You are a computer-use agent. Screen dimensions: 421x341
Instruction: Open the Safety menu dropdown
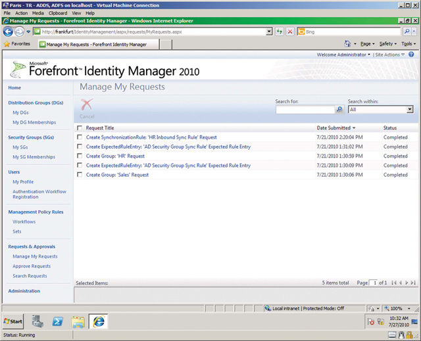388,44
